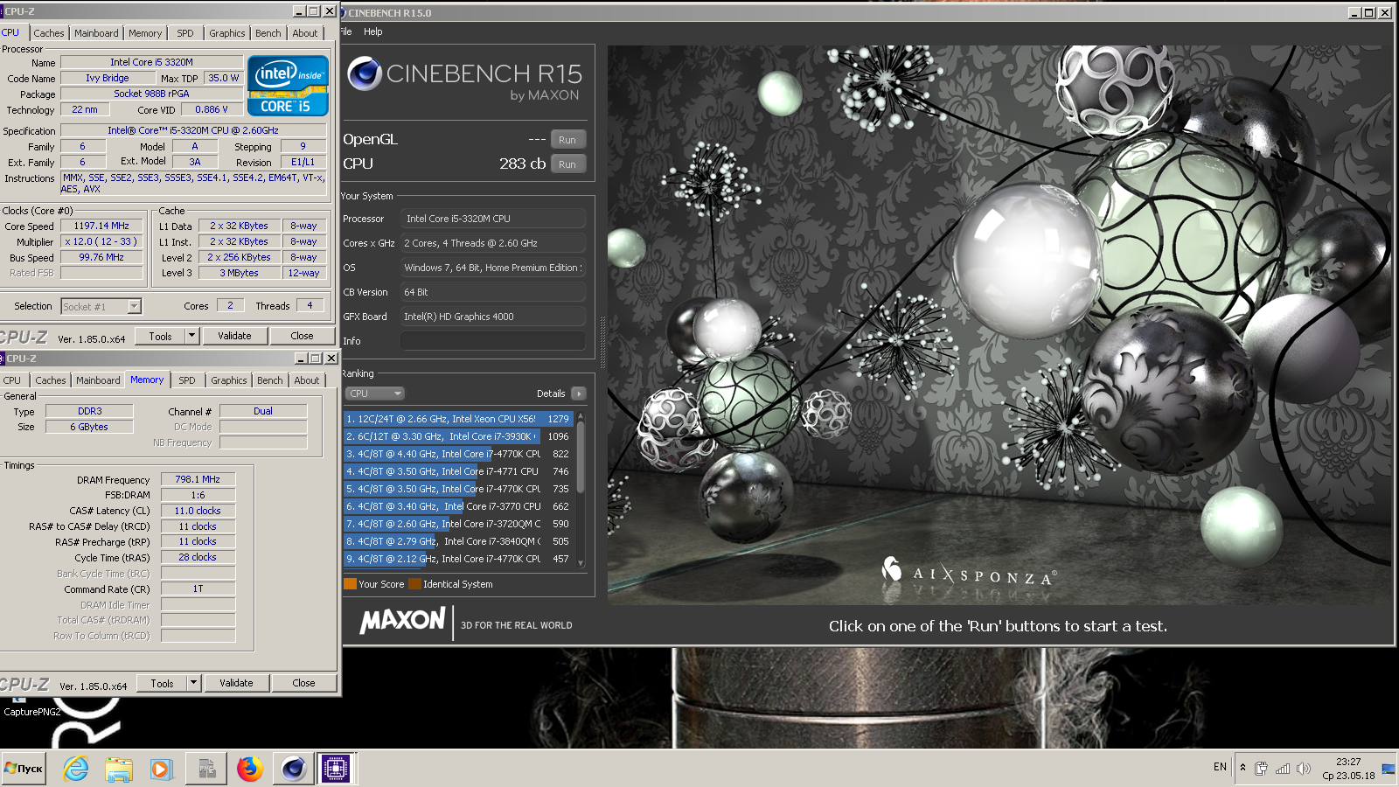The image size is (1399, 787).
Task: Click the EN language indicator
Action: click(x=1220, y=767)
